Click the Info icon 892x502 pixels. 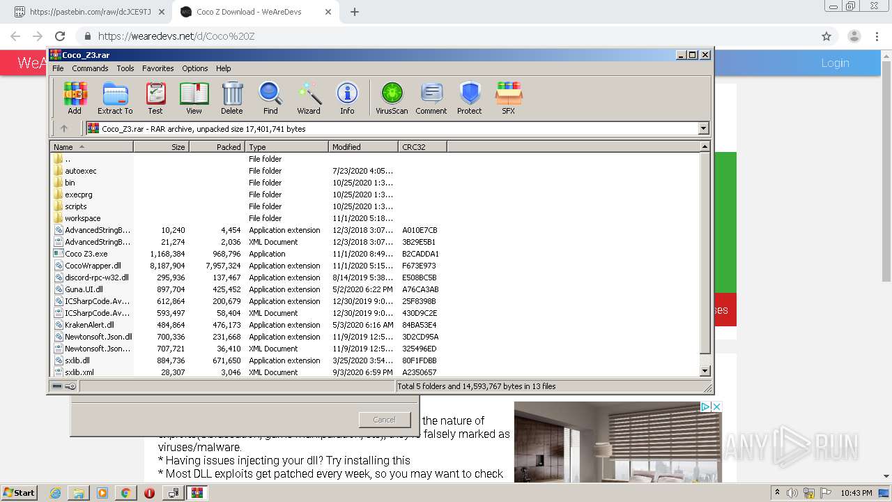[x=347, y=98]
